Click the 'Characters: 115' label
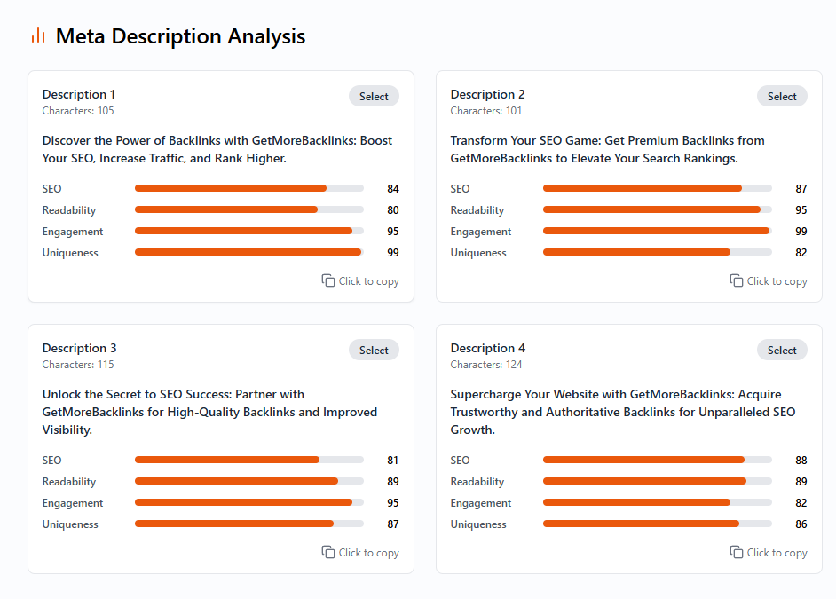Viewport: 836px width, 599px height. (x=78, y=365)
